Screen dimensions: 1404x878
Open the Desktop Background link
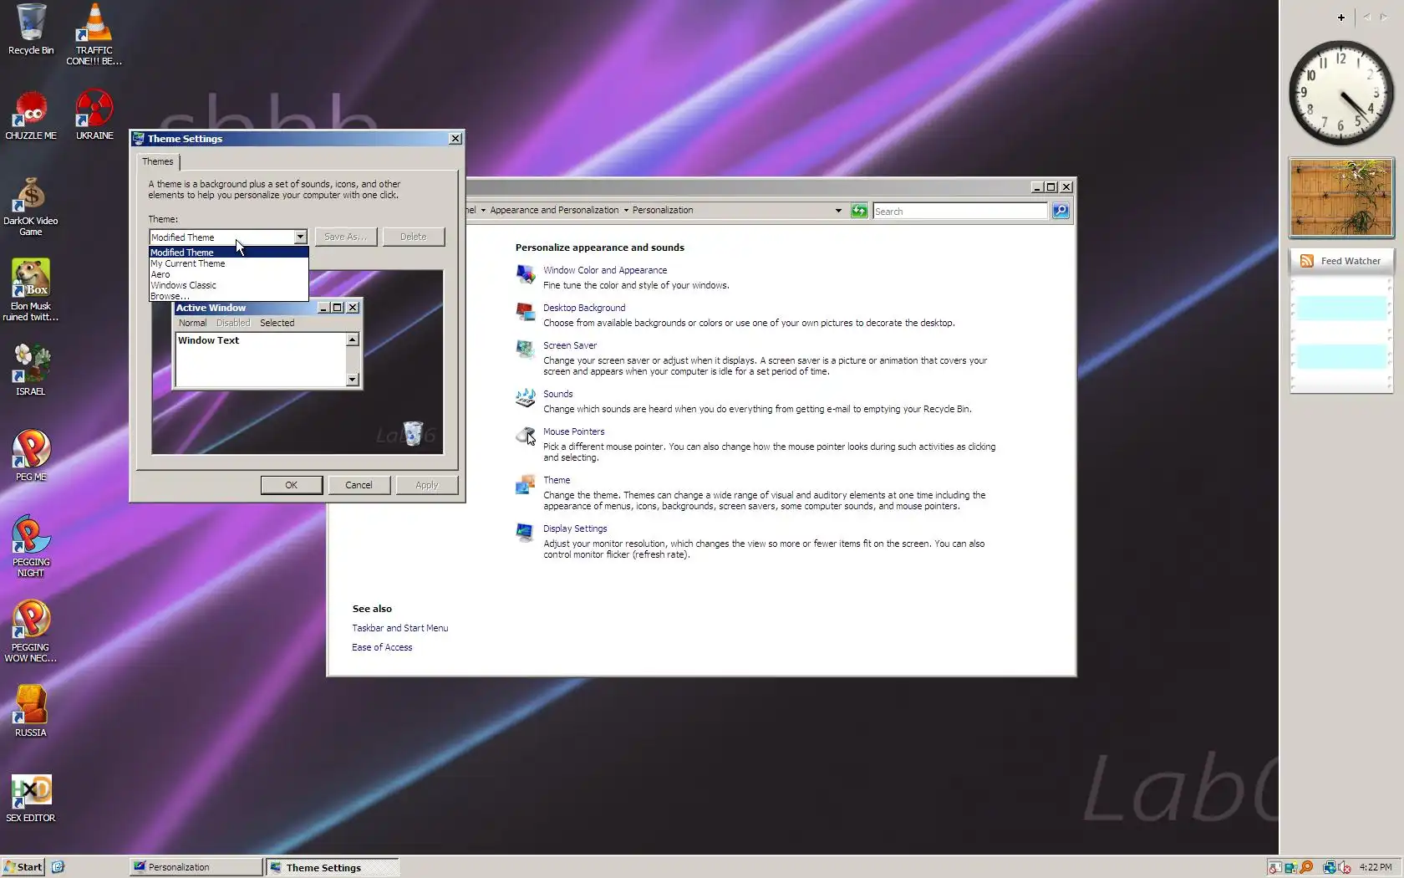(x=584, y=308)
